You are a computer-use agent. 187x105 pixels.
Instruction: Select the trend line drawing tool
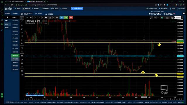(22, 22)
